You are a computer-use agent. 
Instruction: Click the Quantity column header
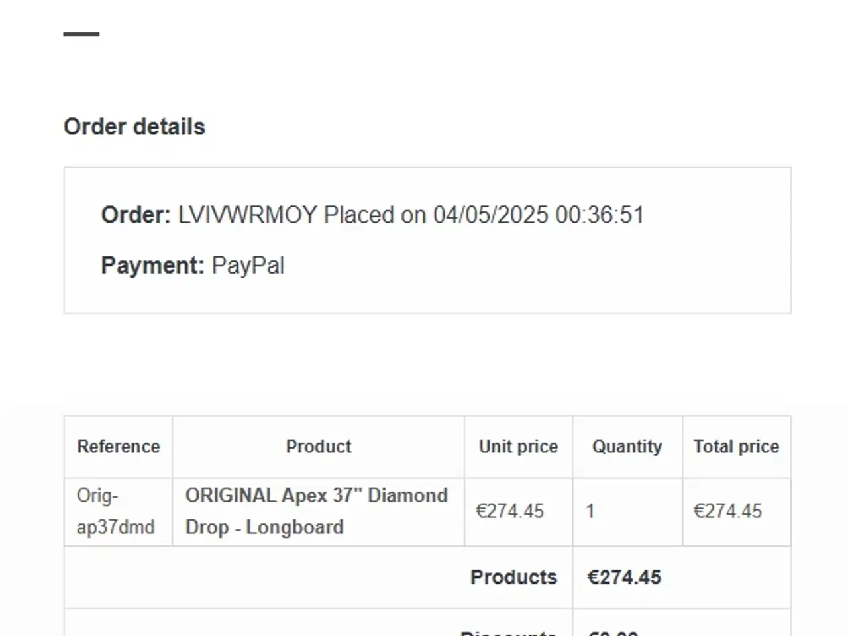click(627, 447)
